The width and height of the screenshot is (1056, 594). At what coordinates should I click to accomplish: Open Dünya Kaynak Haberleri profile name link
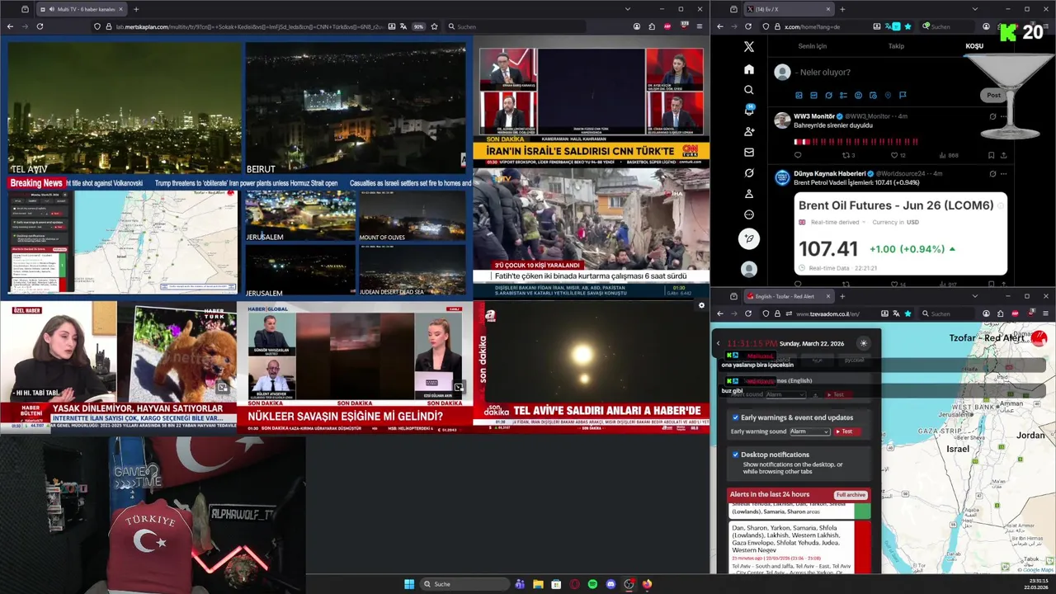[x=829, y=174]
